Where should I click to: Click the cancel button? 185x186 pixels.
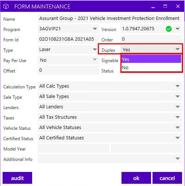pyautogui.click(x=167, y=178)
